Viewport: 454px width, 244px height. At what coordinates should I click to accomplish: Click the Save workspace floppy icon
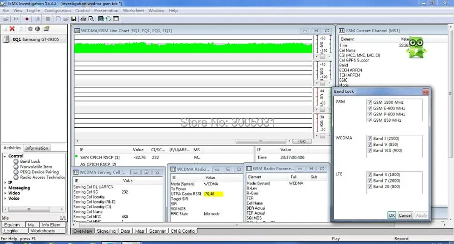coord(74,19)
